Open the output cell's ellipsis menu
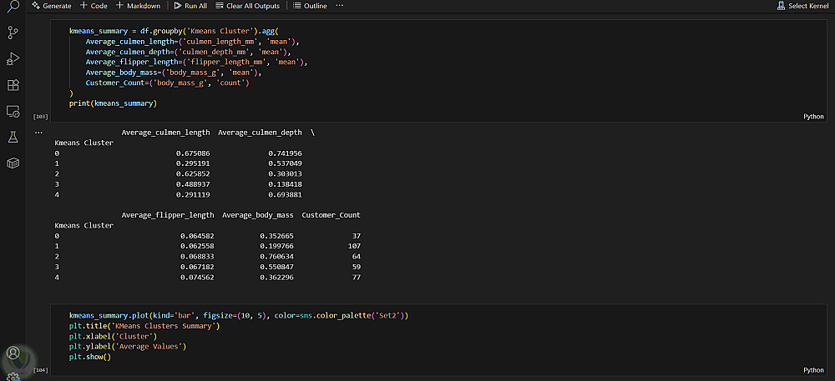 (x=38, y=133)
